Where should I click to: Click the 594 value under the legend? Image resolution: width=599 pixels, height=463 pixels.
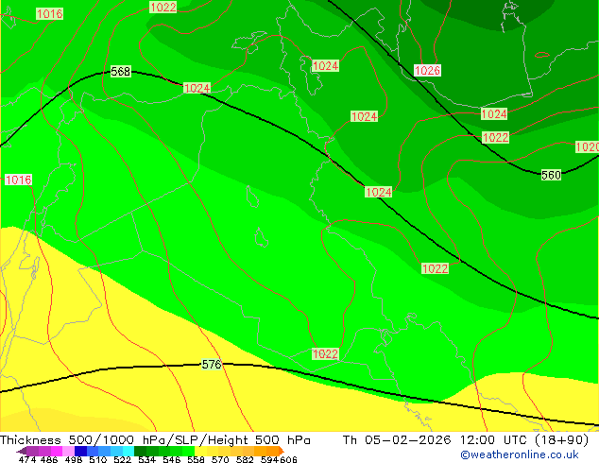269,459
